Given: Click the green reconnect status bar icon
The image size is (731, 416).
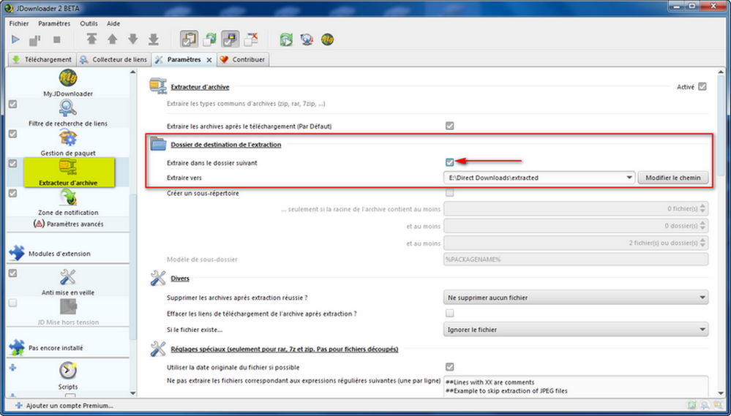Looking at the screenshot, I should coord(693,406).
